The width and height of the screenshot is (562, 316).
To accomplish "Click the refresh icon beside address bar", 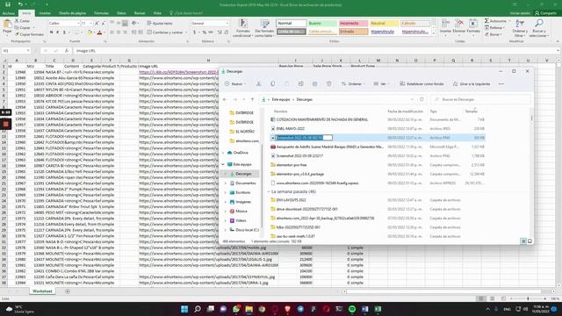I will (x=421, y=99).
